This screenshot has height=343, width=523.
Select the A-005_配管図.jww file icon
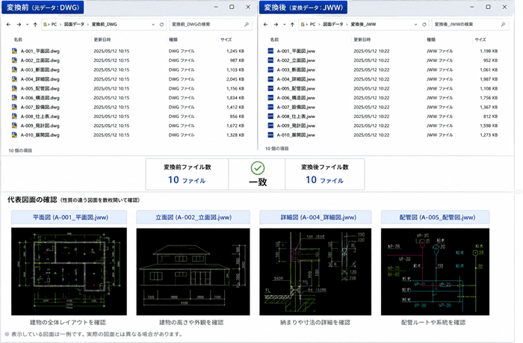[x=270, y=88]
